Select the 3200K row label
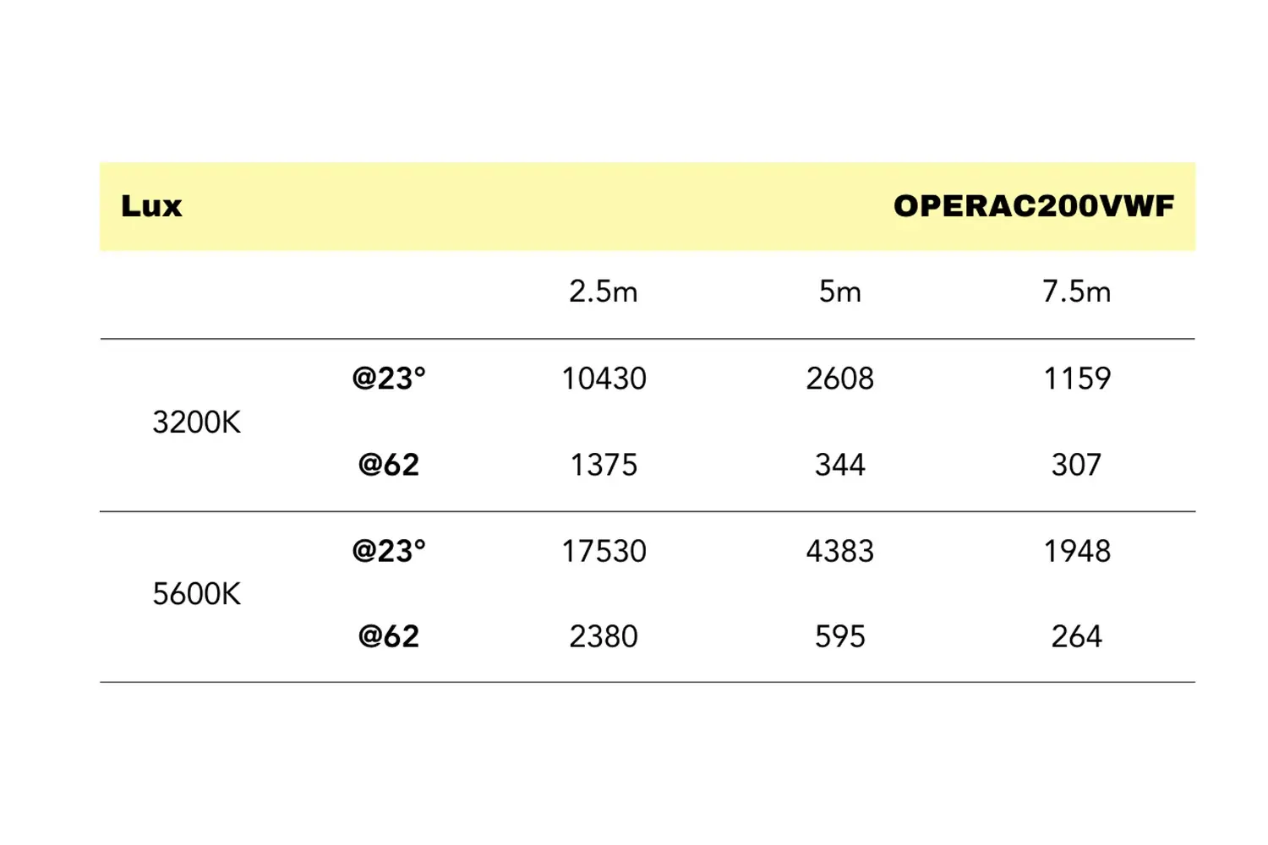Image resolution: width=1268 pixels, height=845 pixels. tap(196, 422)
